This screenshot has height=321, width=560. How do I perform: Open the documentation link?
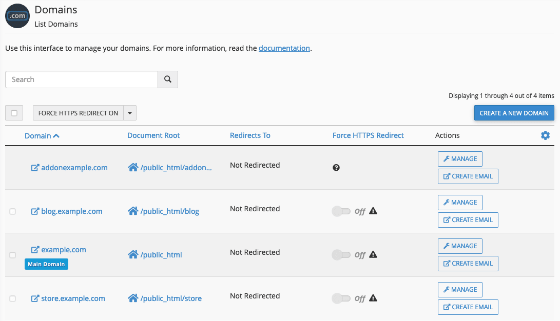pos(284,48)
